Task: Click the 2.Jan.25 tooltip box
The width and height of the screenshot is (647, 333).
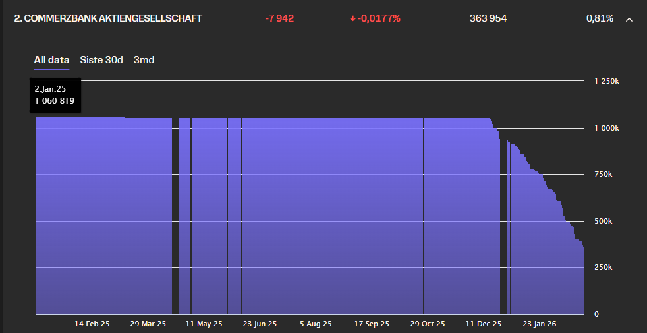Action: click(55, 95)
